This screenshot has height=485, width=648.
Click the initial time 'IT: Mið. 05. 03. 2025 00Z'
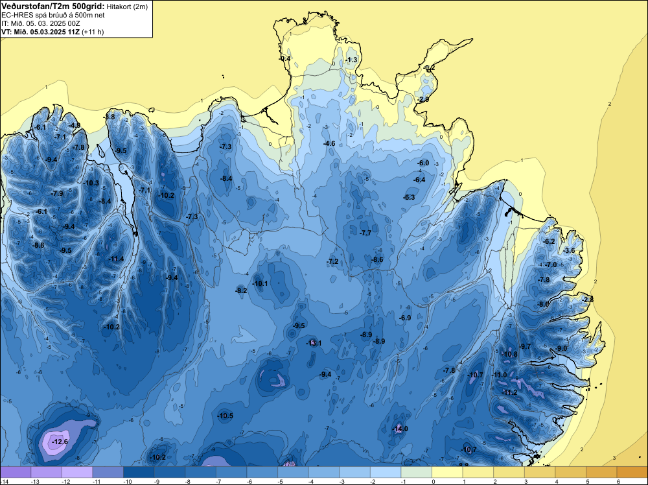coord(41,23)
